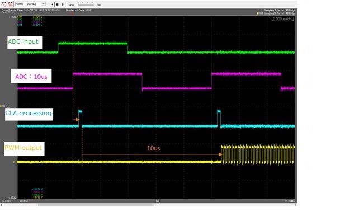This screenshot has height=212, width=345.
Task: Select the PWM output annotation label
Action: click(24, 149)
